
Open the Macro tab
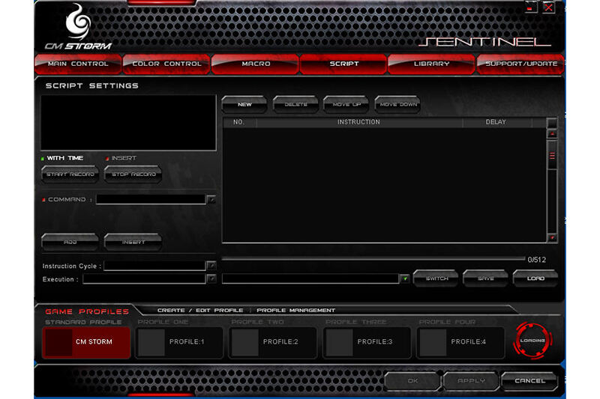pyautogui.click(x=255, y=64)
